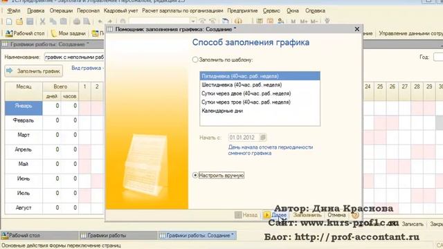Select template Пятидневка (40-час. раб. неделя)
Viewport: 443px width, 249px height.
(260, 76)
